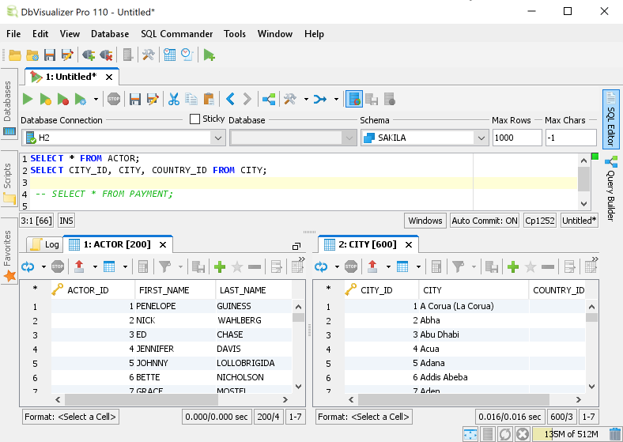Expand dropdown arrow beside wrench in editor toolbar
Viewport: 623px width, 442px height.
click(x=306, y=99)
